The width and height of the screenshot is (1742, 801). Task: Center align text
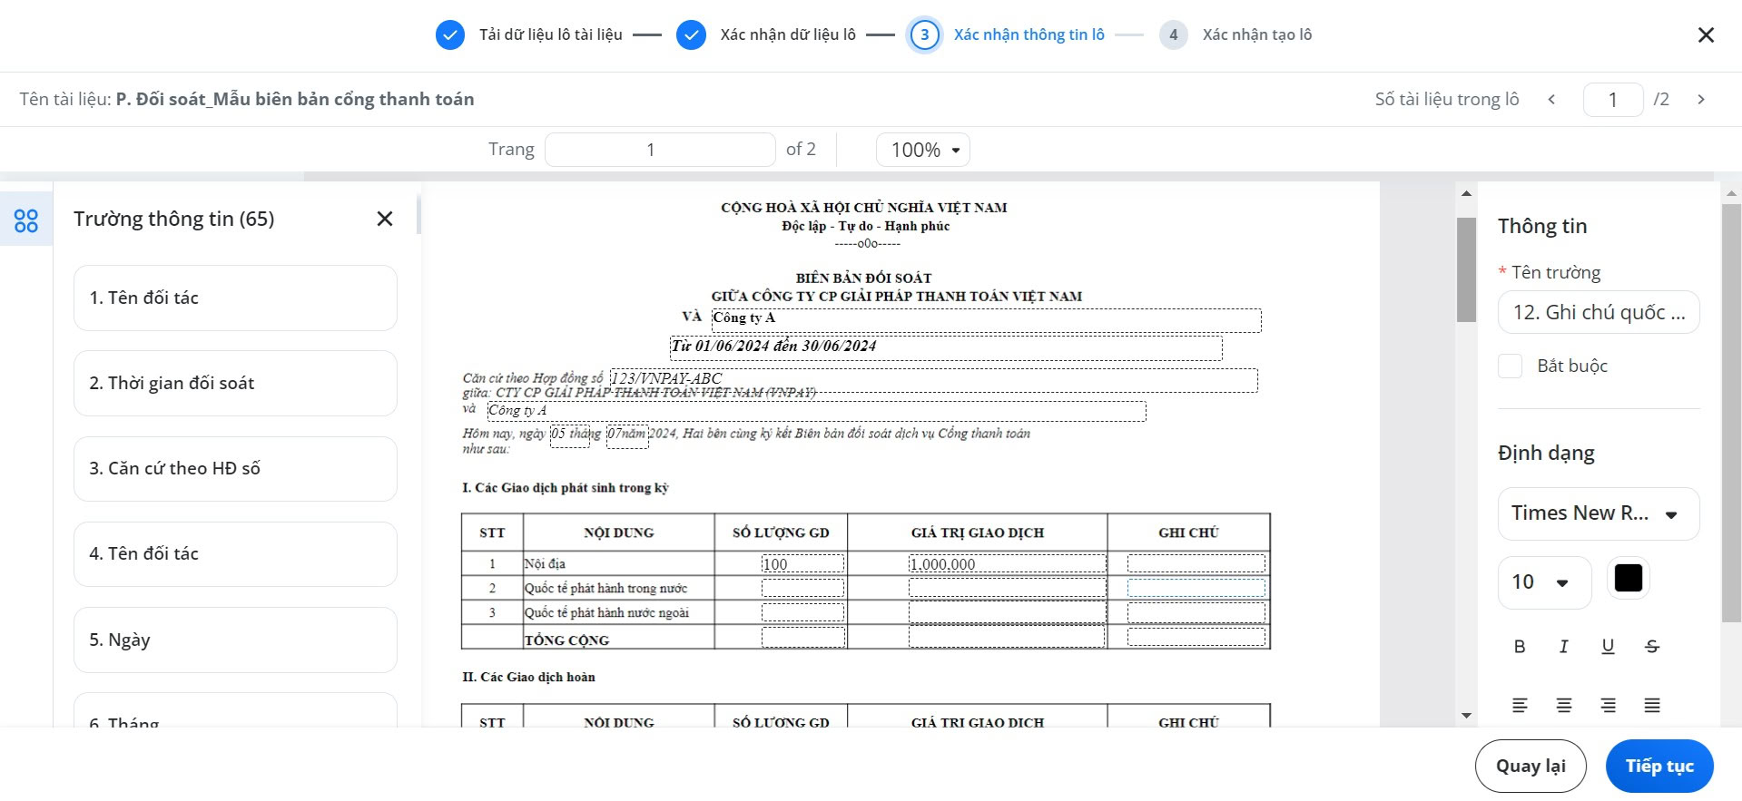(1564, 705)
